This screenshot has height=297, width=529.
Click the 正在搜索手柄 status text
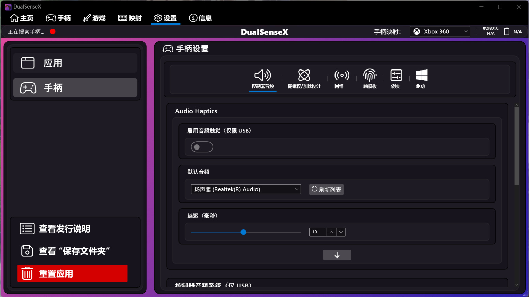tap(26, 32)
